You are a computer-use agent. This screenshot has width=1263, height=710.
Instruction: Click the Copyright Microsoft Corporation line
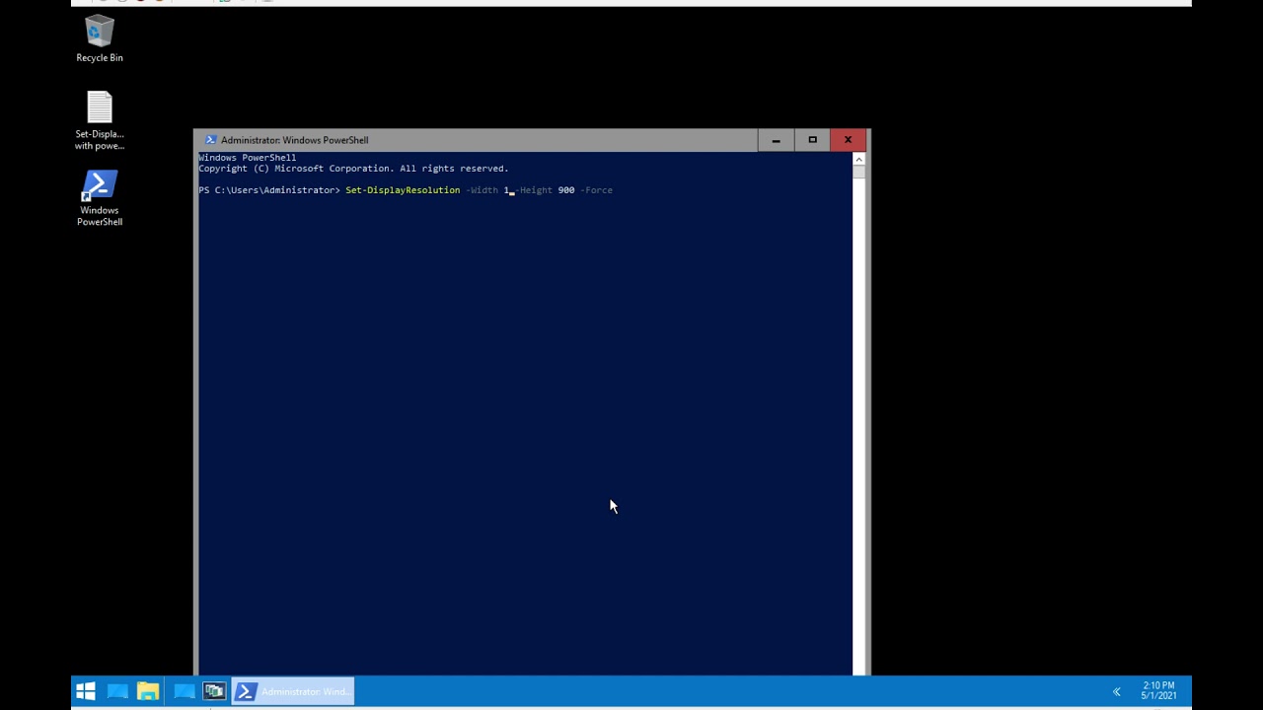(353, 169)
